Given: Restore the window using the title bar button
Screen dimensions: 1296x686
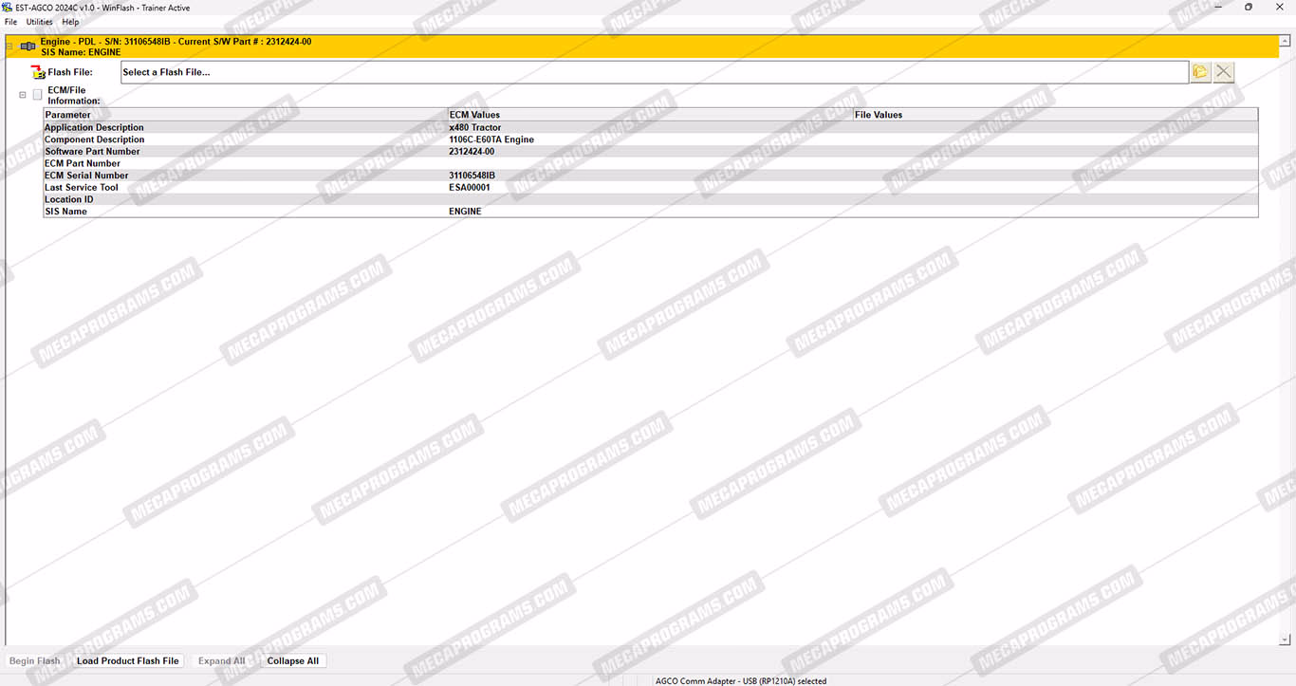Looking at the screenshot, I should (1248, 8).
